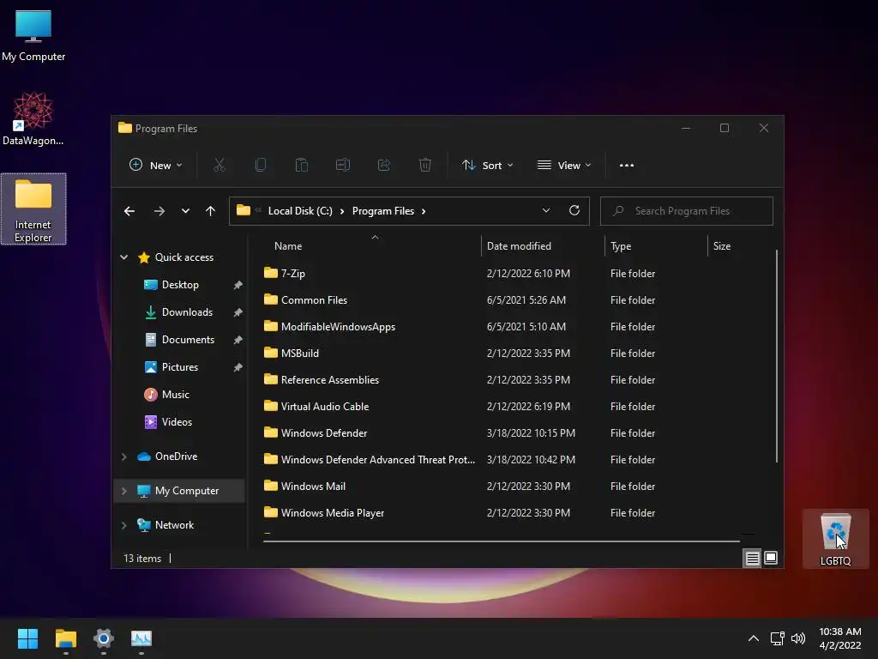Click Local Disk (C:) breadcrumb
The image size is (878, 659).
(x=300, y=211)
